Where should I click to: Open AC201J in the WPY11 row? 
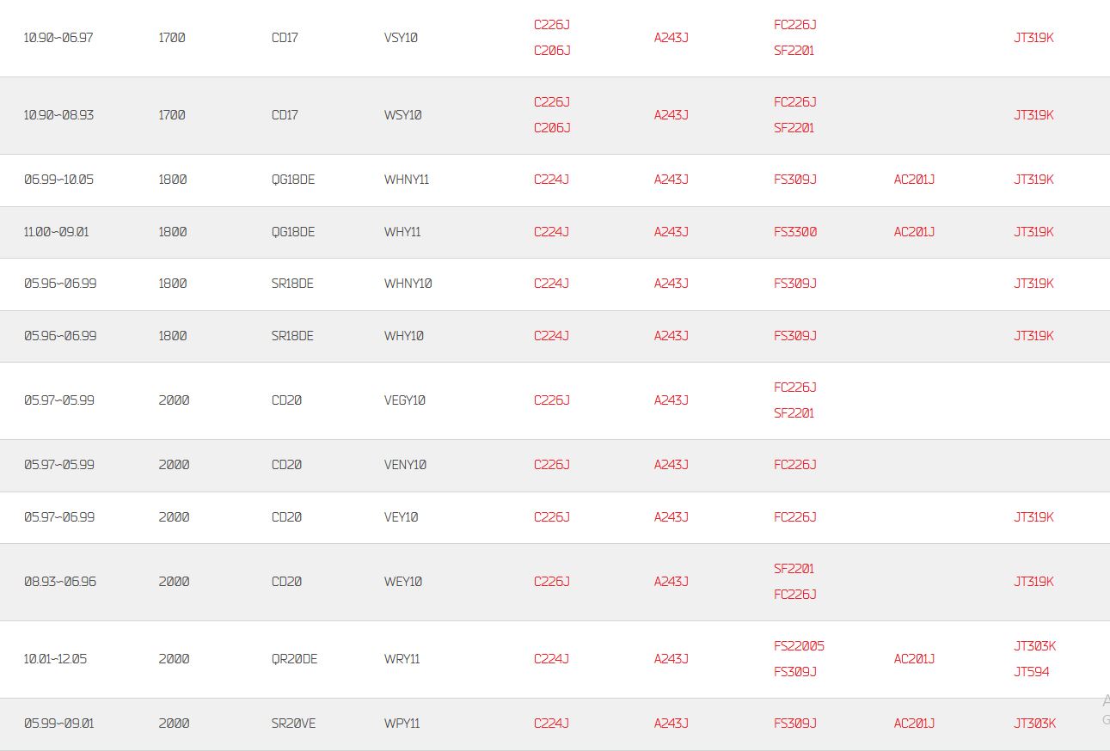tap(914, 724)
